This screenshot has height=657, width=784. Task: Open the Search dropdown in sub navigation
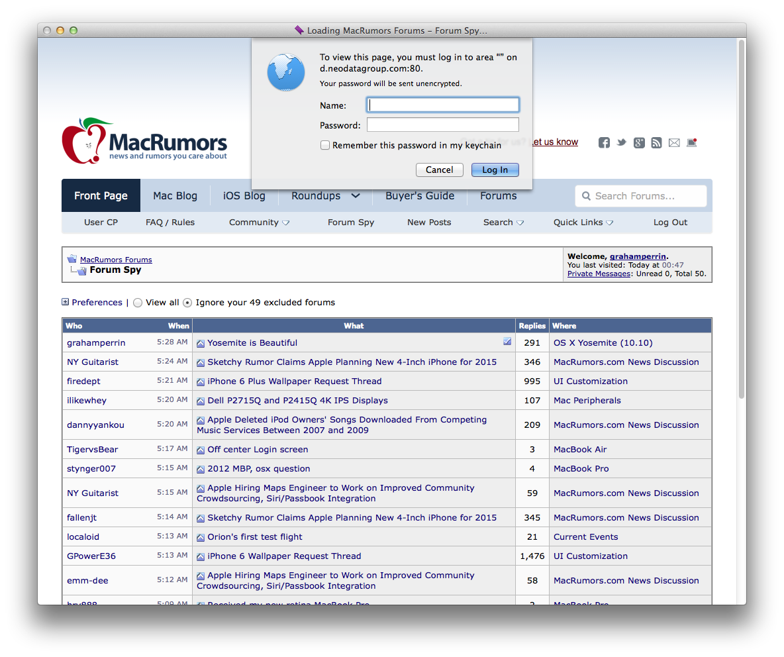coord(503,223)
